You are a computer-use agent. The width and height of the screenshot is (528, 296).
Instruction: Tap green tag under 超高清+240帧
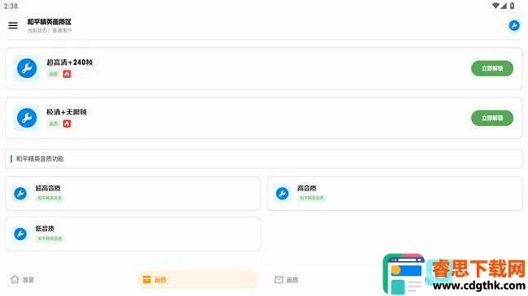pyautogui.click(x=53, y=74)
